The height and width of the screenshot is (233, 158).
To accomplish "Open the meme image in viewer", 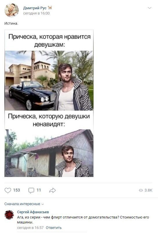I will click(x=49, y=103).
